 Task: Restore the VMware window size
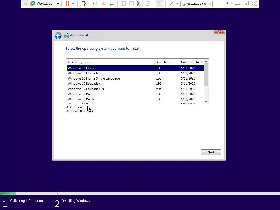tap(246, 4)
